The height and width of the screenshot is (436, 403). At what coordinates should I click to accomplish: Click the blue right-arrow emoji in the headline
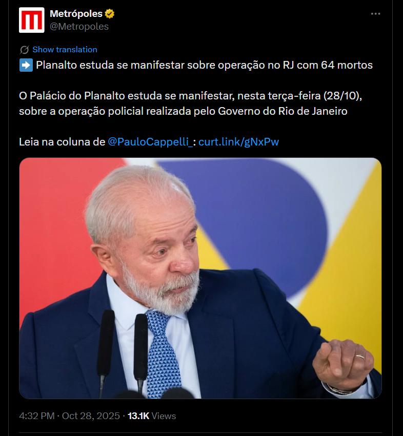26,65
